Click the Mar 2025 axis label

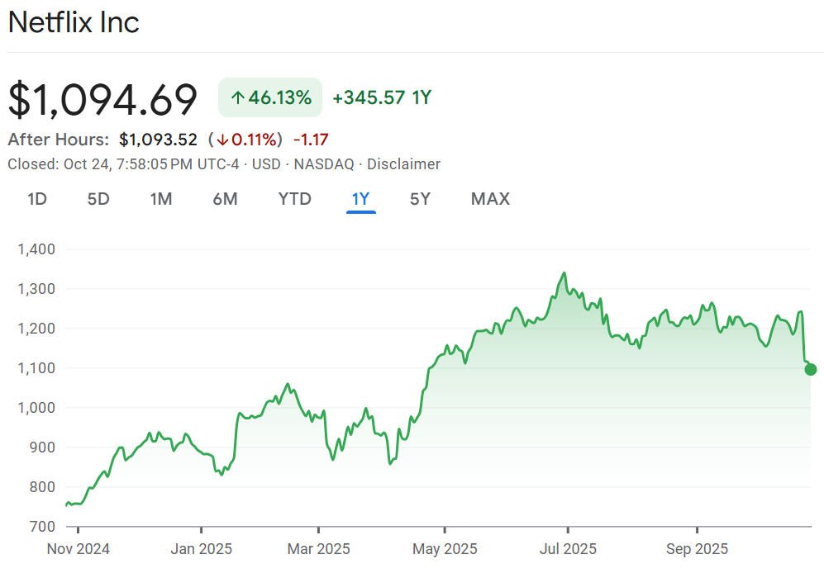click(x=318, y=549)
